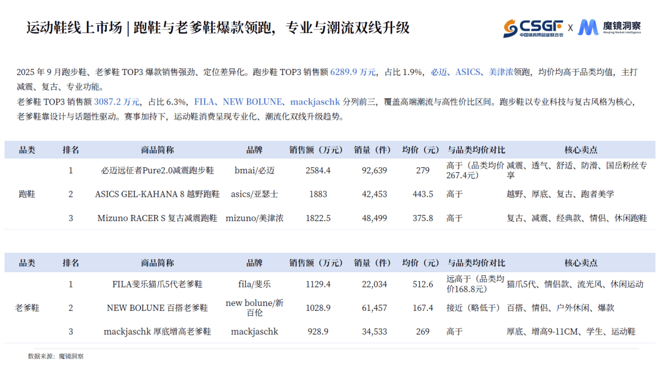Click average price 375.8
Screen dimensions: 660x370
click(423, 218)
